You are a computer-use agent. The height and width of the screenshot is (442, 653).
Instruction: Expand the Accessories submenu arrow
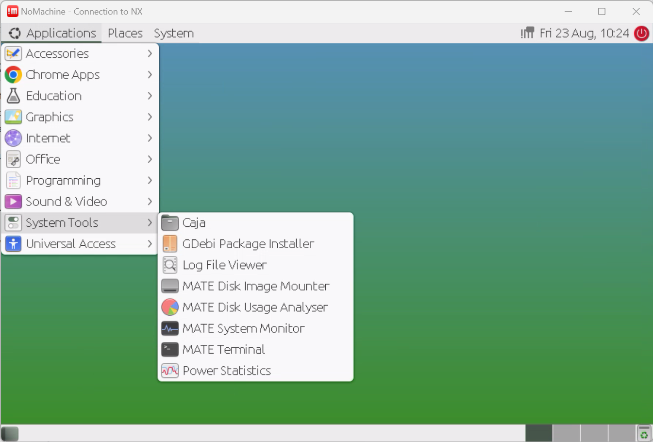[x=150, y=53]
